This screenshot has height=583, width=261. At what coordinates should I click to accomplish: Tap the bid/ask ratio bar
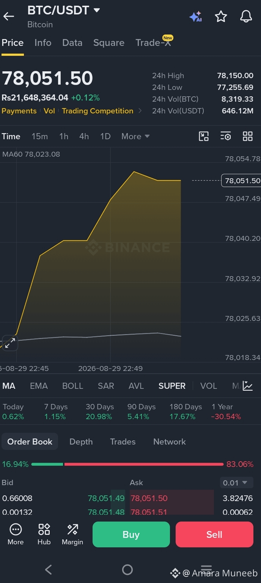(127, 464)
